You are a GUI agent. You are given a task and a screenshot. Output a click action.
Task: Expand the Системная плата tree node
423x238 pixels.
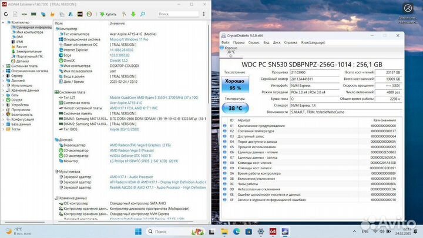(x=3, y=66)
